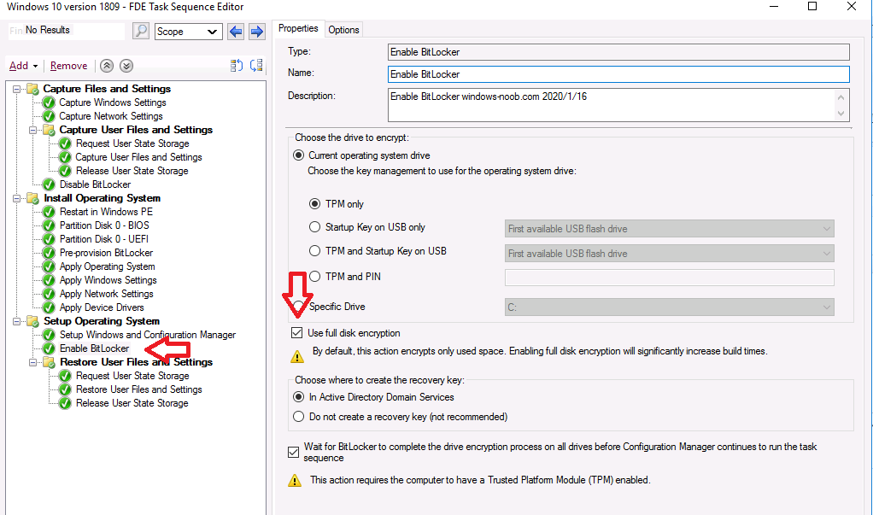Select Do not create a recovery key

coord(298,417)
